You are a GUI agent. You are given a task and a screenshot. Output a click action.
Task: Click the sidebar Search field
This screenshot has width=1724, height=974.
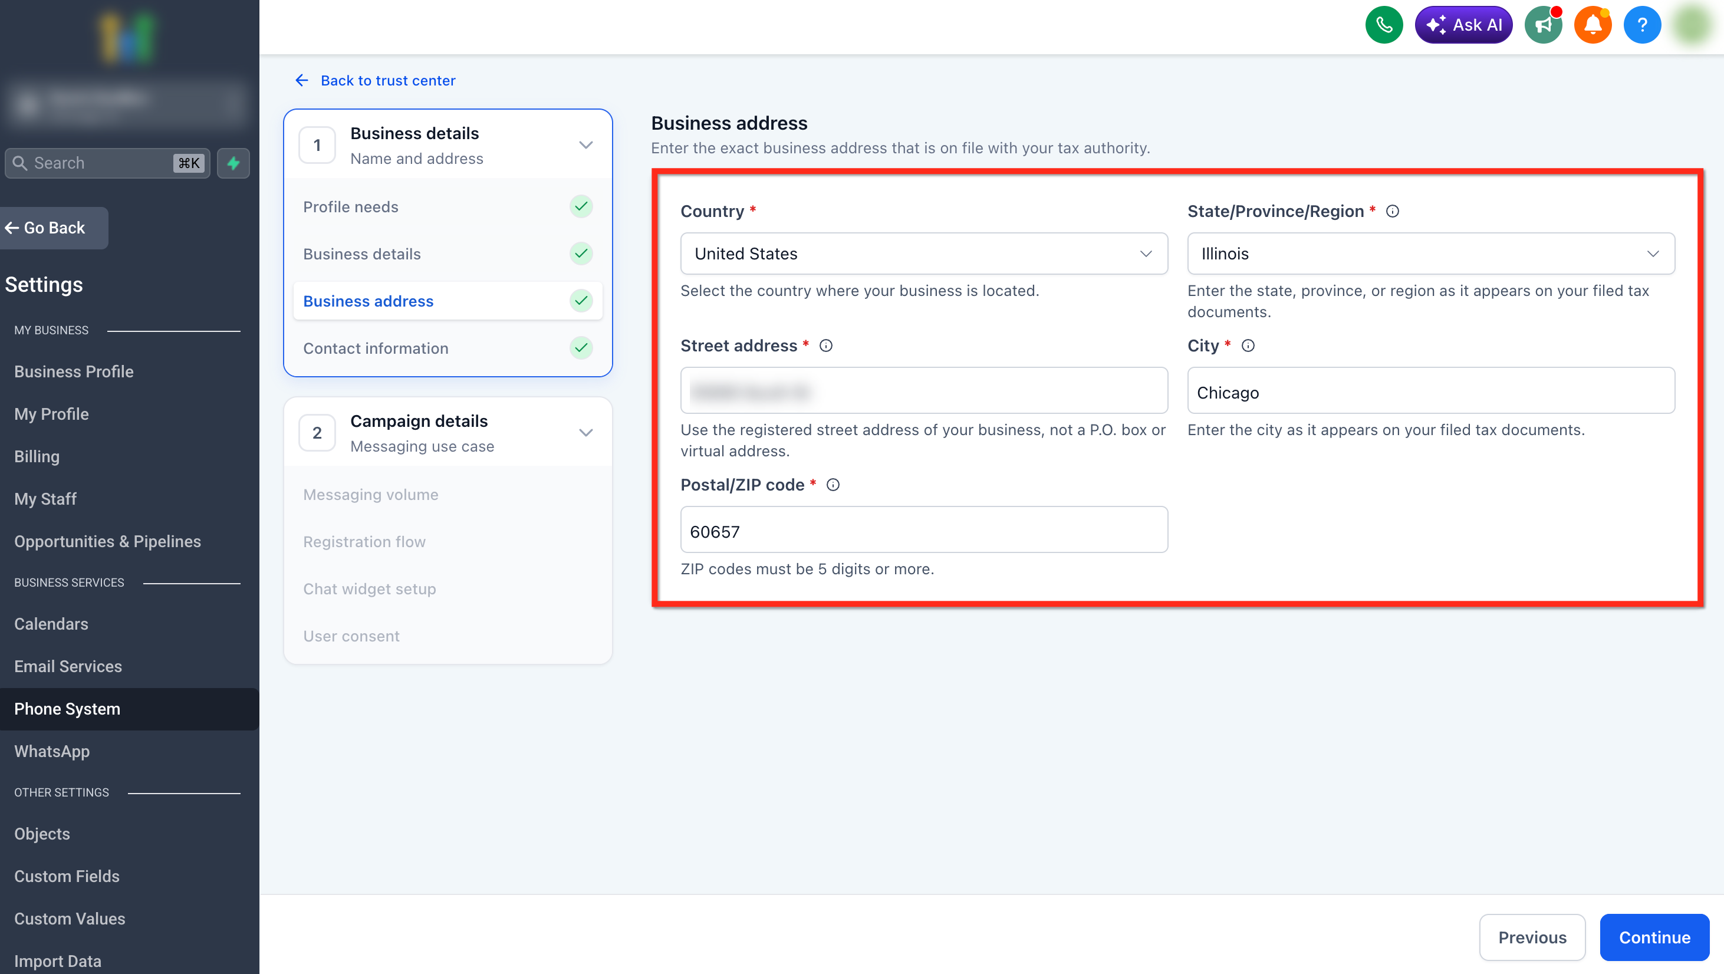click(x=107, y=163)
